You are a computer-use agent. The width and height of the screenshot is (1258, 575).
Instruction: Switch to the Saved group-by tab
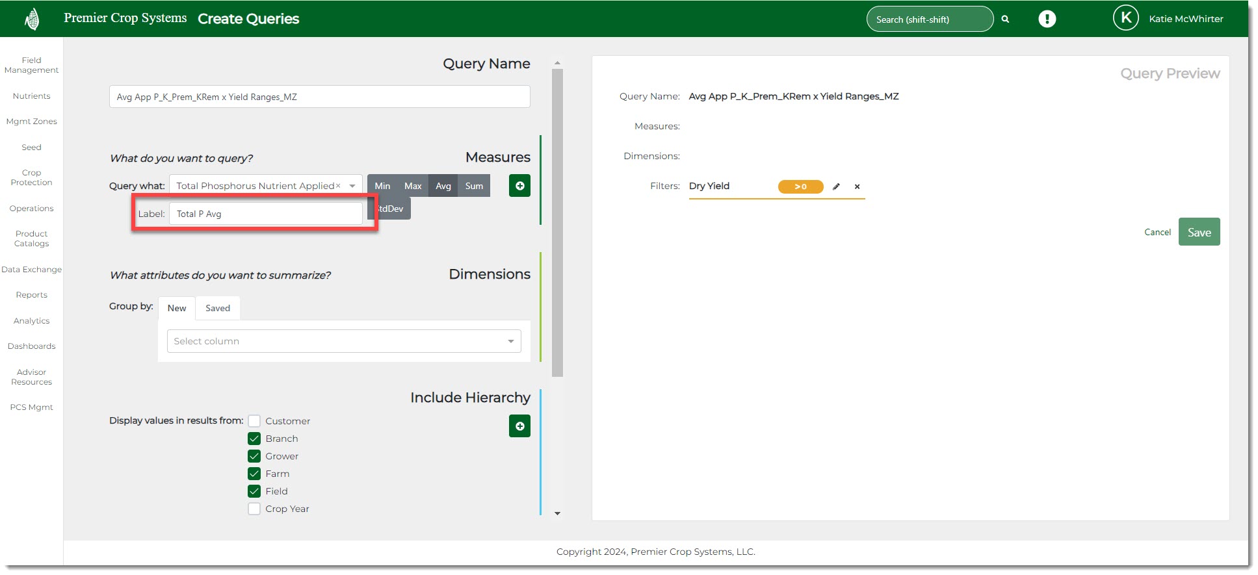218,308
